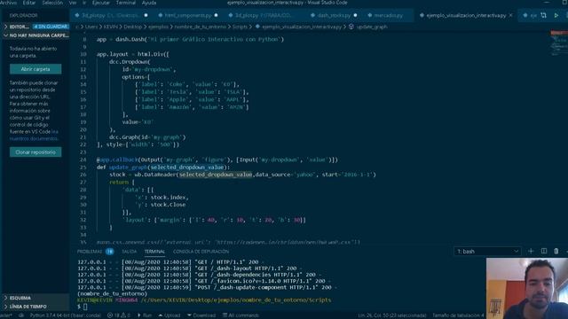The width and height of the screenshot is (568, 319).
Task: Switch to the 3d_plot.py F:\TRABAJOS tab
Action: (x=264, y=16)
